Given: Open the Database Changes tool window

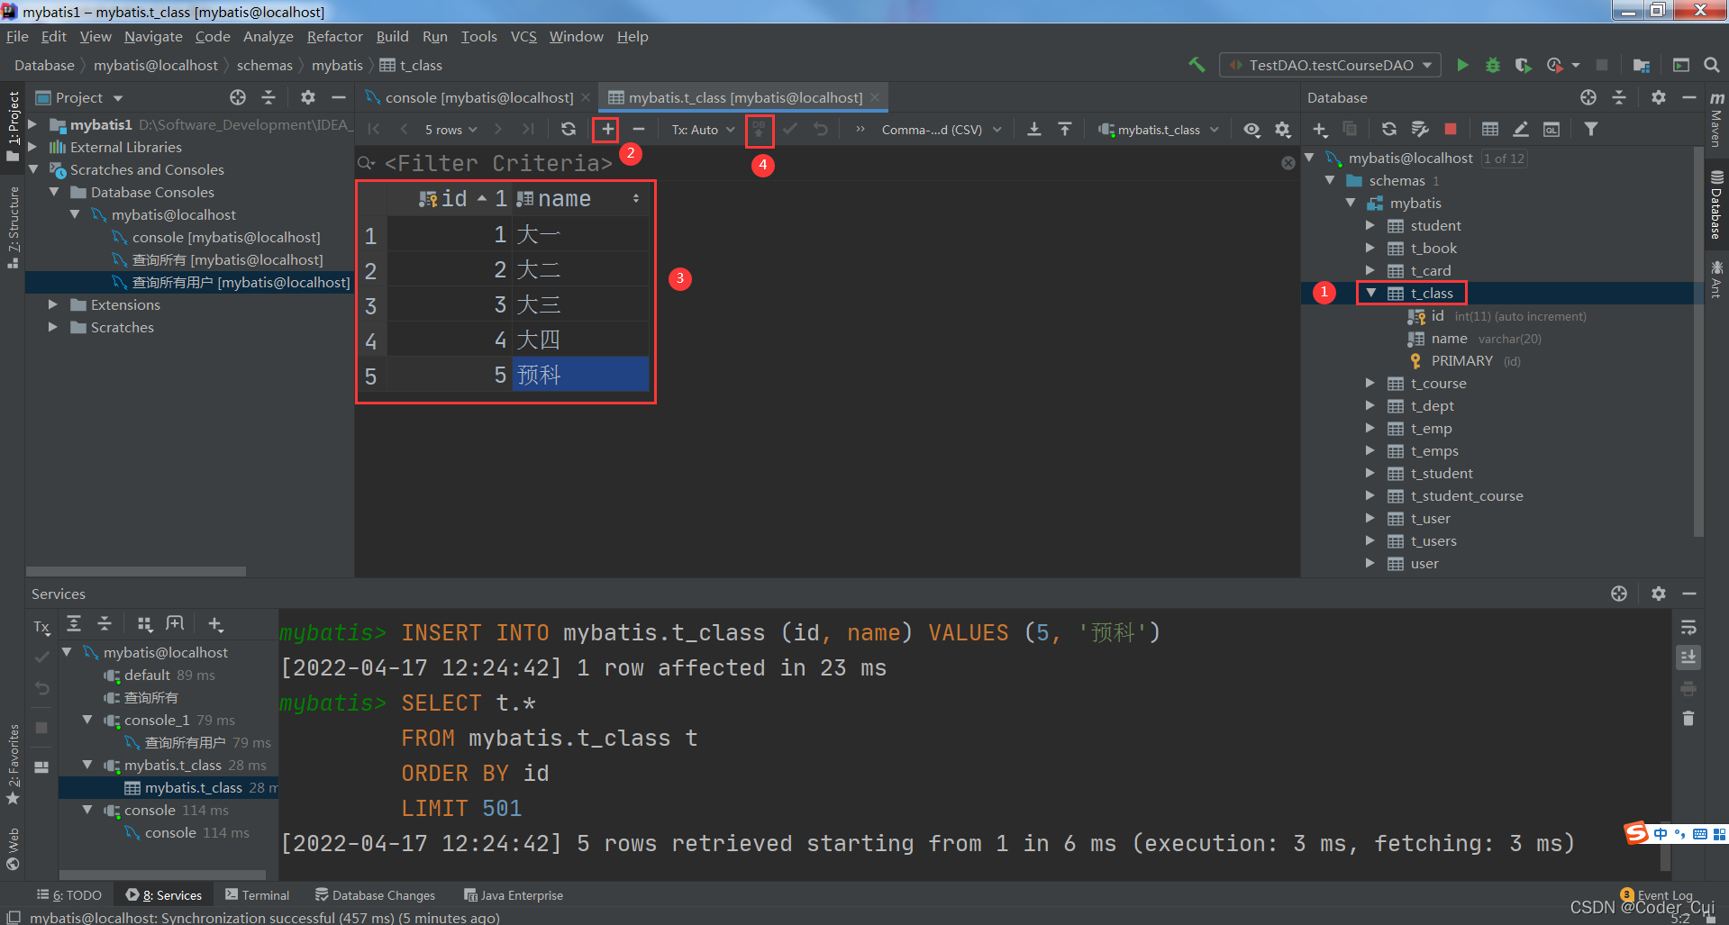Looking at the screenshot, I should pos(375,895).
